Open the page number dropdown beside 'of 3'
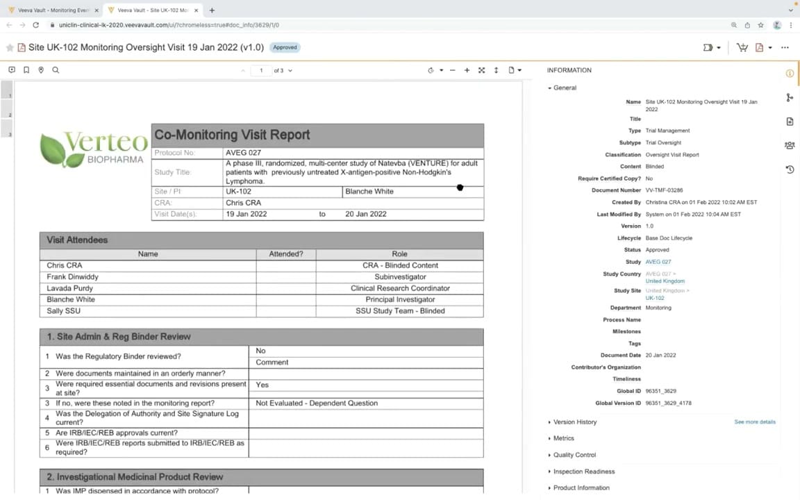This screenshot has width=800, height=500. 290,71
